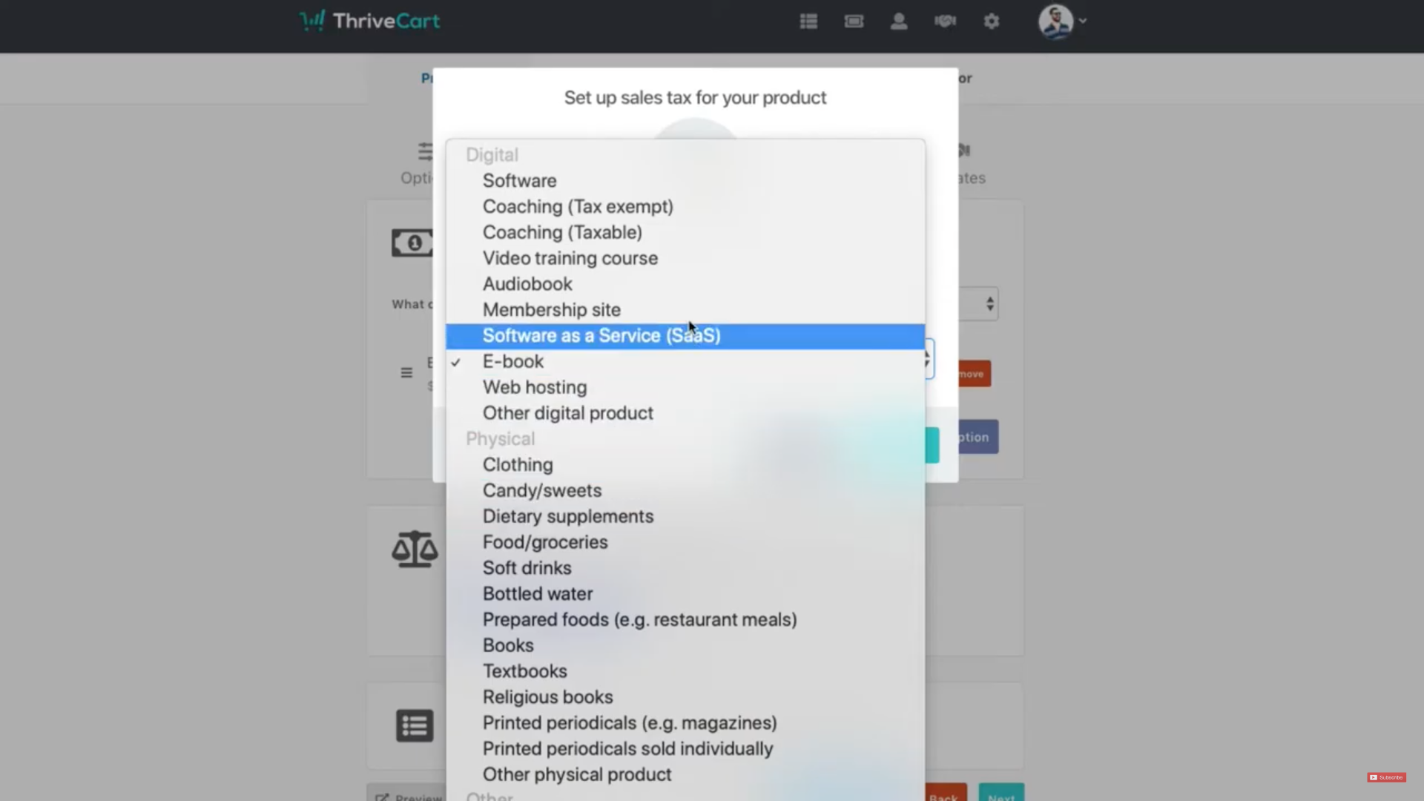Click the Next button to proceed
Image resolution: width=1424 pixels, height=801 pixels.
tap(1003, 795)
